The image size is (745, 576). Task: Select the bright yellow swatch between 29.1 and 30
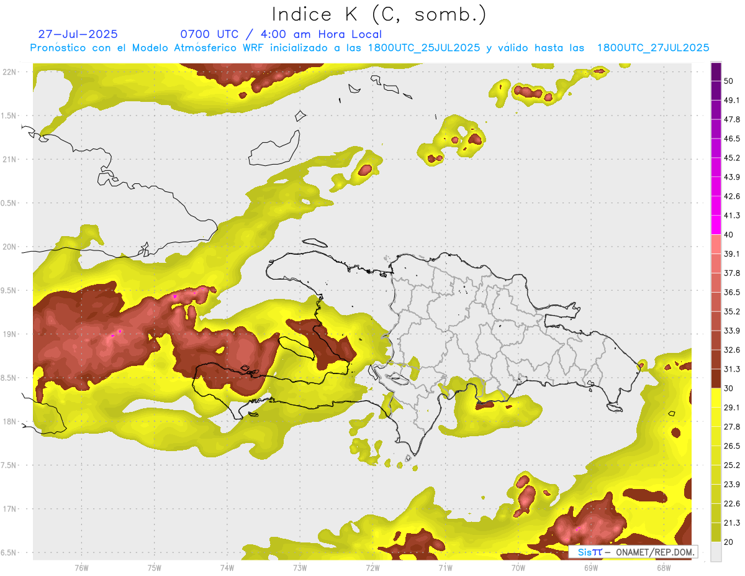pyautogui.click(x=716, y=398)
